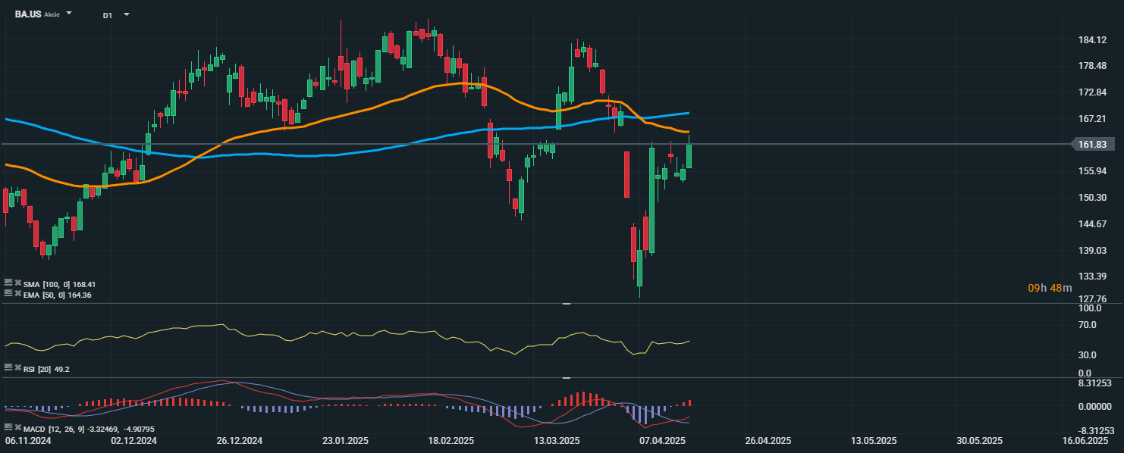Expand the BA.US symbol dropdown arrow

[x=69, y=14]
